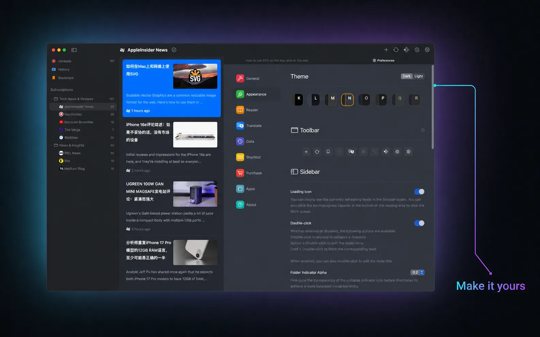Viewport: 540px width, 337px height.
Task: Toggle the sidebar with the title-bar panel icon
Action: coord(74,50)
